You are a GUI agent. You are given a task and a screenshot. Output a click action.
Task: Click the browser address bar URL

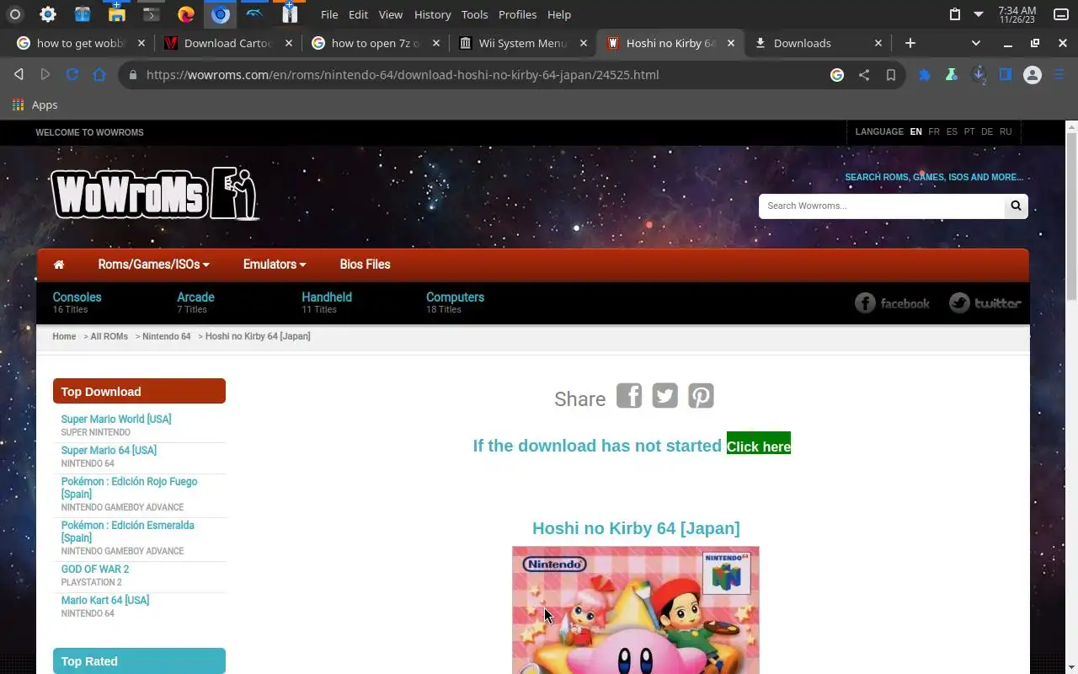(x=403, y=75)
